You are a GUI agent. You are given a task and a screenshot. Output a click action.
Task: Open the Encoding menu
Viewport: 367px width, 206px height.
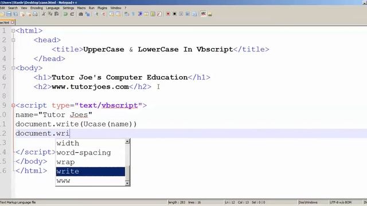[x=37, y=8]
